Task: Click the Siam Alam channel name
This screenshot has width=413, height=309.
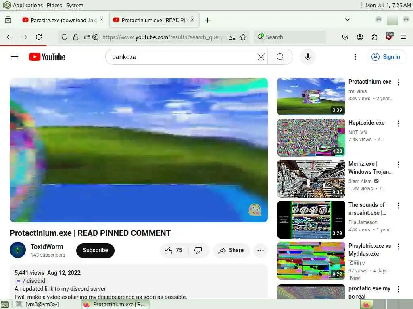Action: 360,181
